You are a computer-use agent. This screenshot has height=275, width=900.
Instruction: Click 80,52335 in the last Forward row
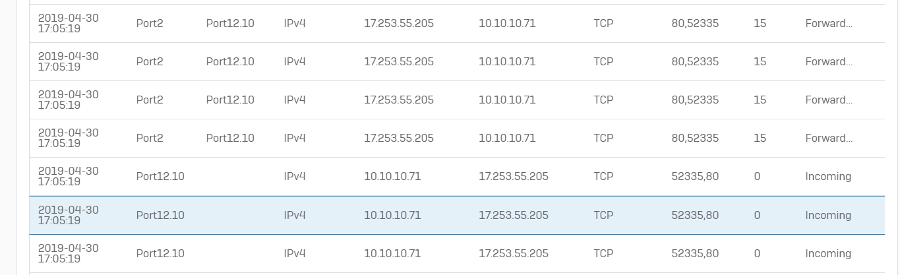(x=695, y=138)
